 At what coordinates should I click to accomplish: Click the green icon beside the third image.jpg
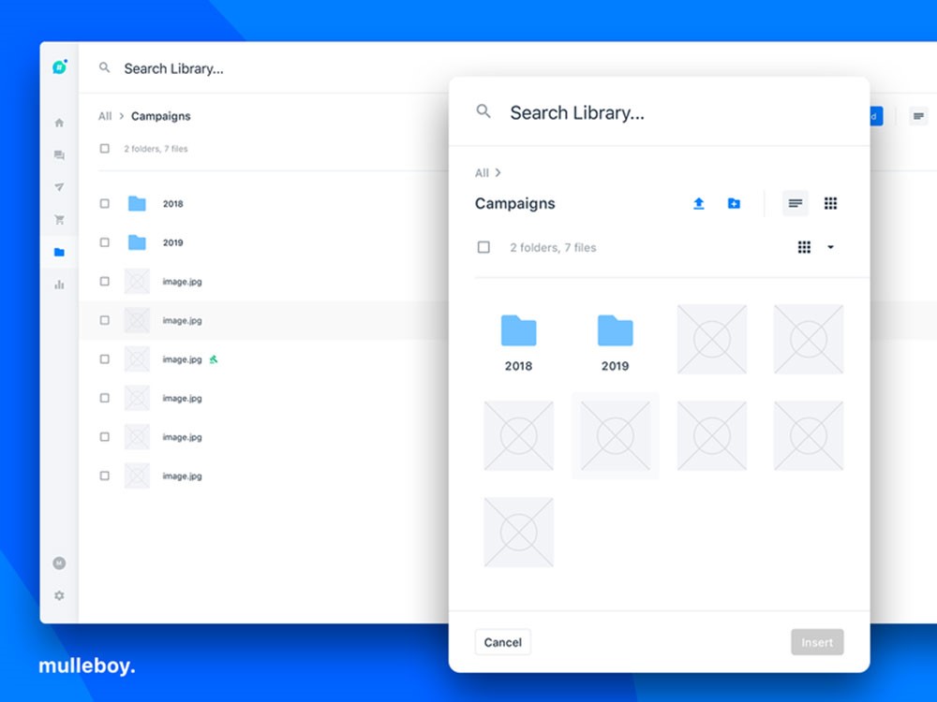214,359
